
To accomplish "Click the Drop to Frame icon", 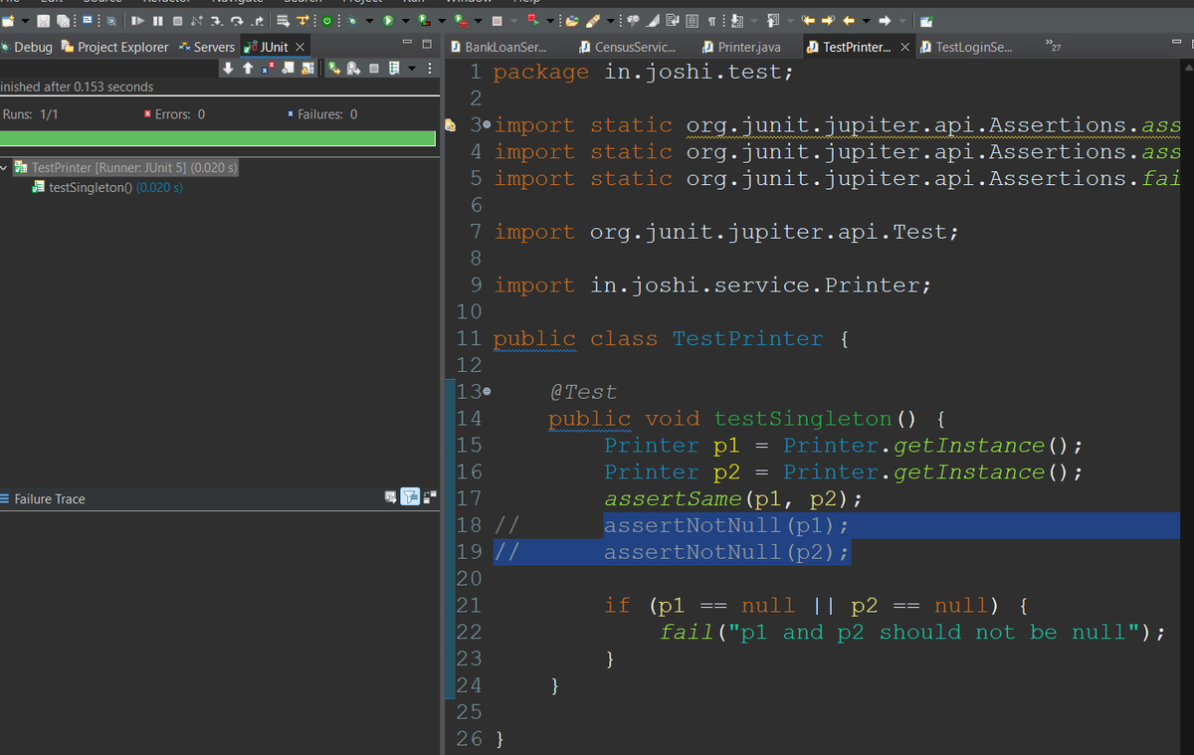I will pyautogui.click(x=283, y=20).
